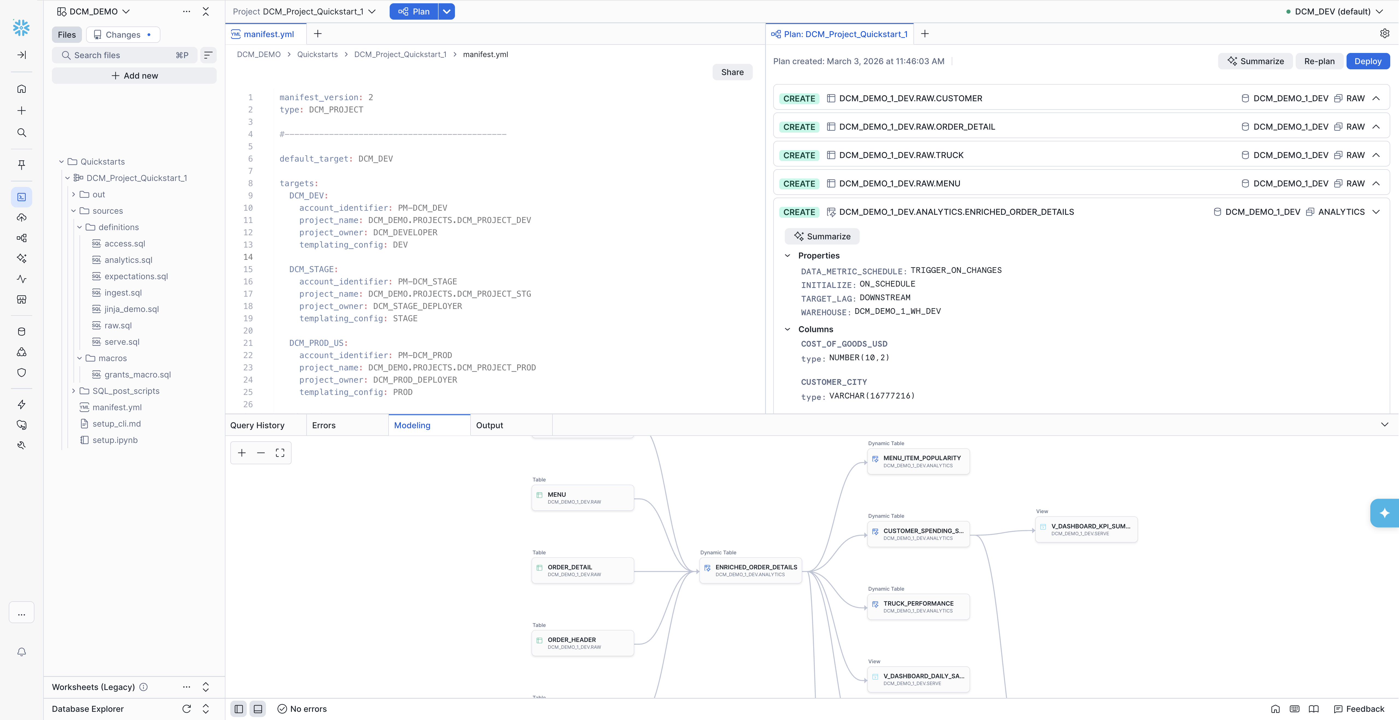Toggle the left sidebar panel visibility
The height and width of the screenshot is (720, 1399).
coord(239,709)
